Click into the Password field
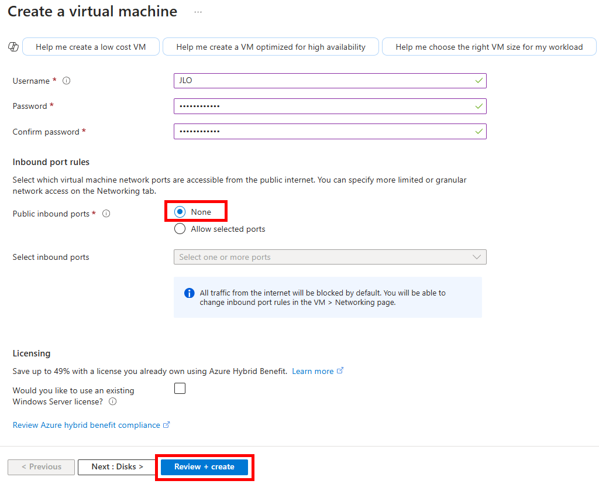 (330, 107)
